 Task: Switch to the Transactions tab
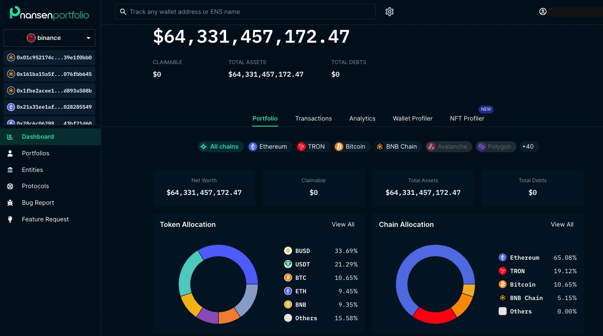point(313,119)
